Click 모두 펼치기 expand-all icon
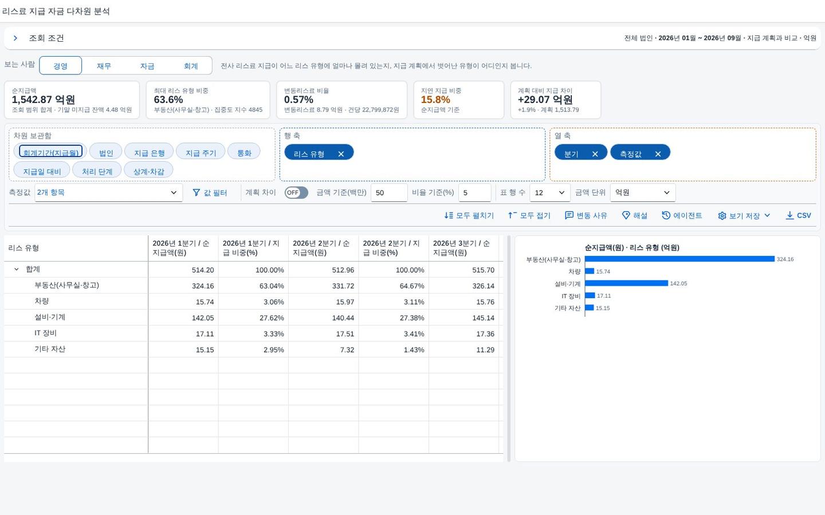 [x=449, y=216]
